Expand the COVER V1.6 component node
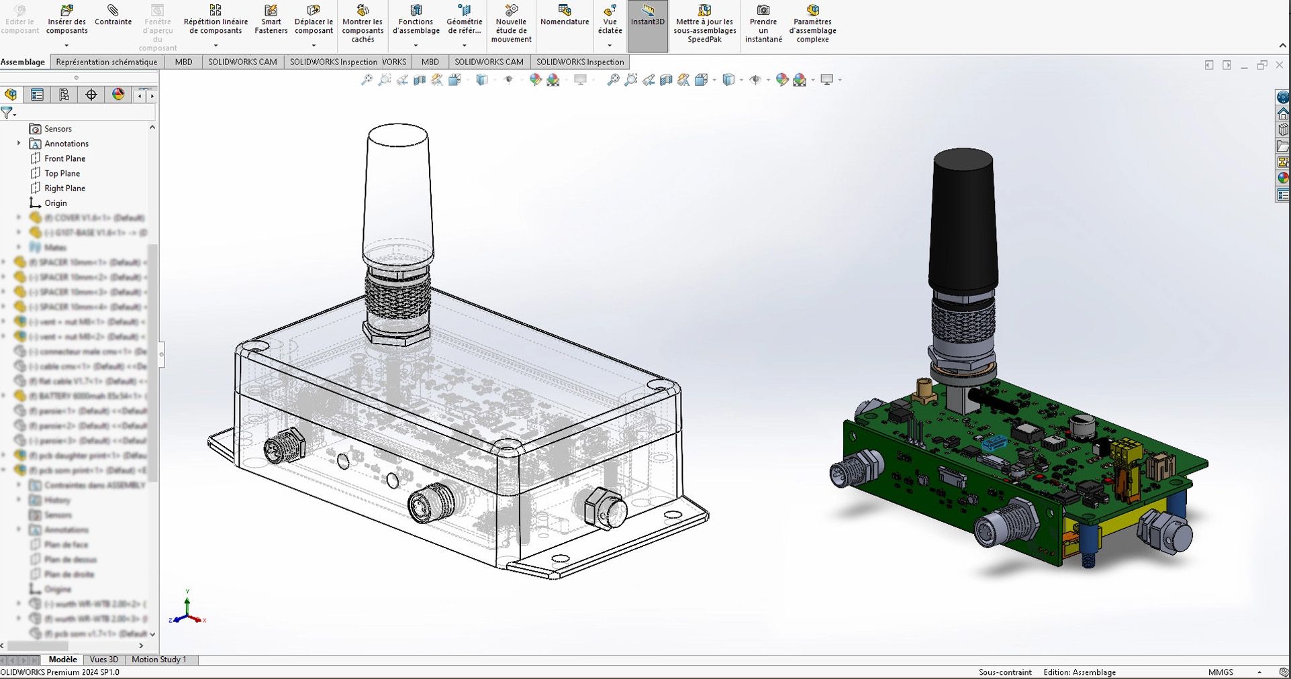Image resolution: width=1291 pixels, height=679 pixels. pos(19,217)
